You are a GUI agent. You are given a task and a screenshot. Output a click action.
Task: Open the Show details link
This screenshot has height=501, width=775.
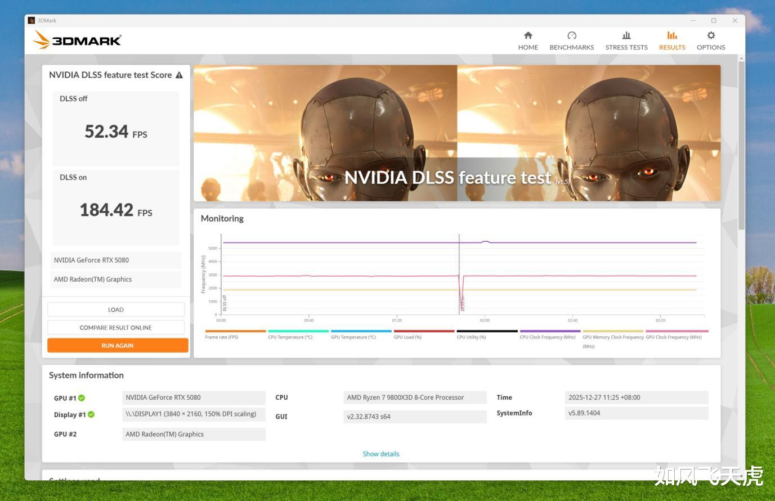click(x=381, y=454)
